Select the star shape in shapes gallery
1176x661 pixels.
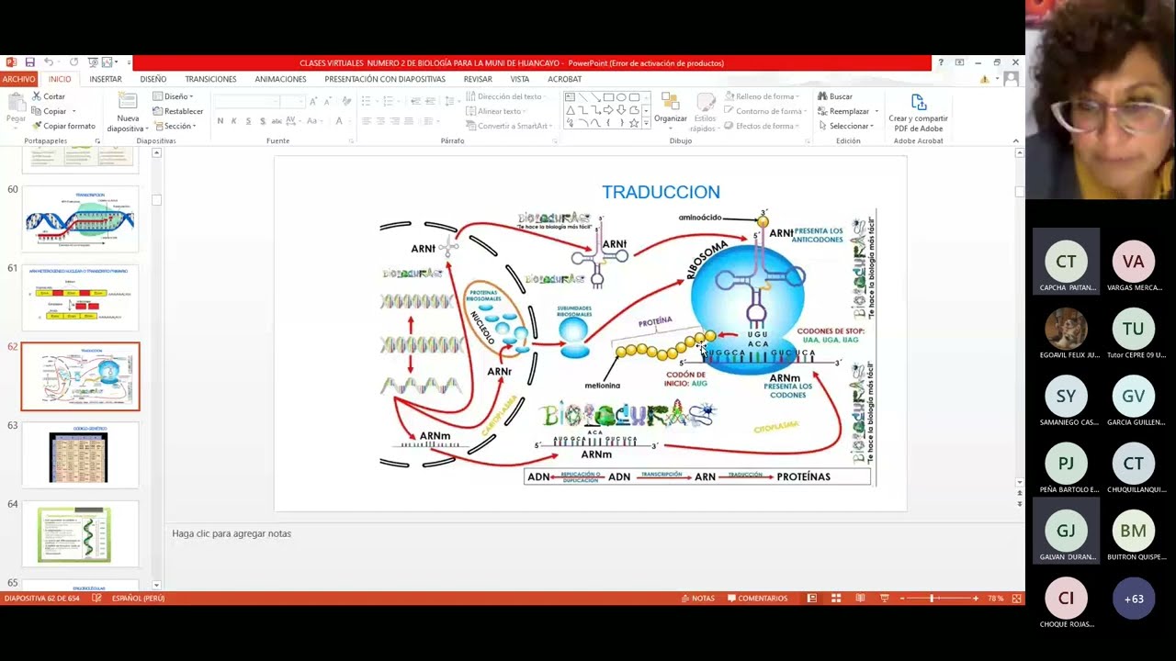(633, 122)
